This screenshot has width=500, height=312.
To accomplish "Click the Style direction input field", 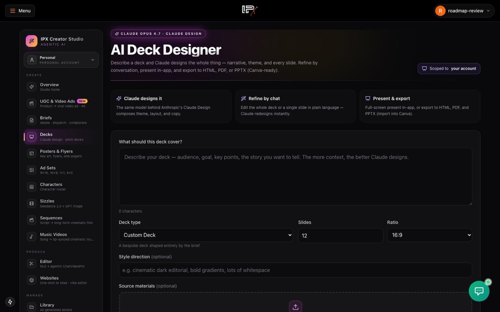I will point(295,270).
